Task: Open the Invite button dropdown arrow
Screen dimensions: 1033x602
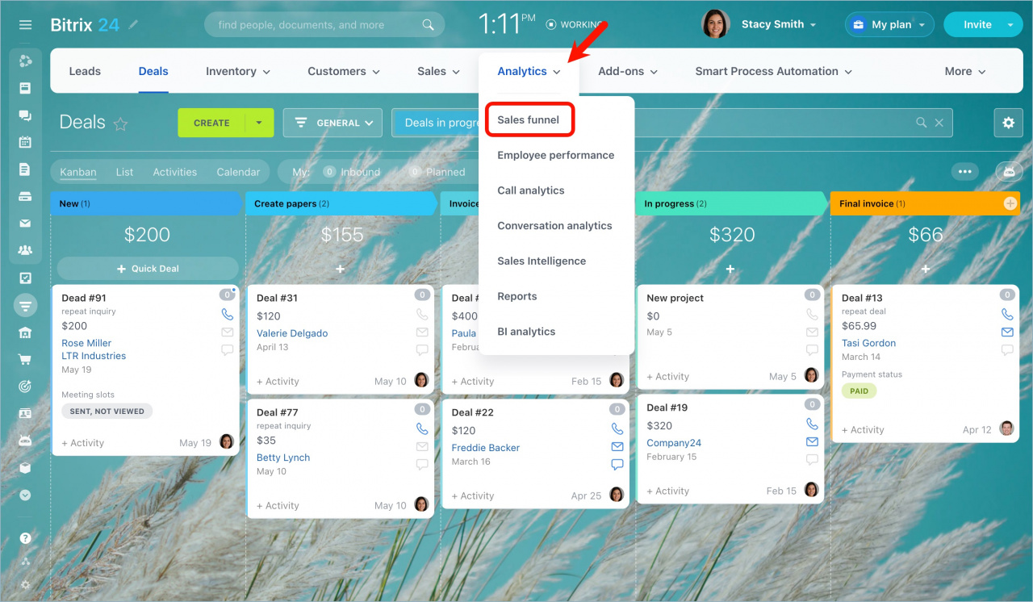Action: click(x=1010, y=25)
